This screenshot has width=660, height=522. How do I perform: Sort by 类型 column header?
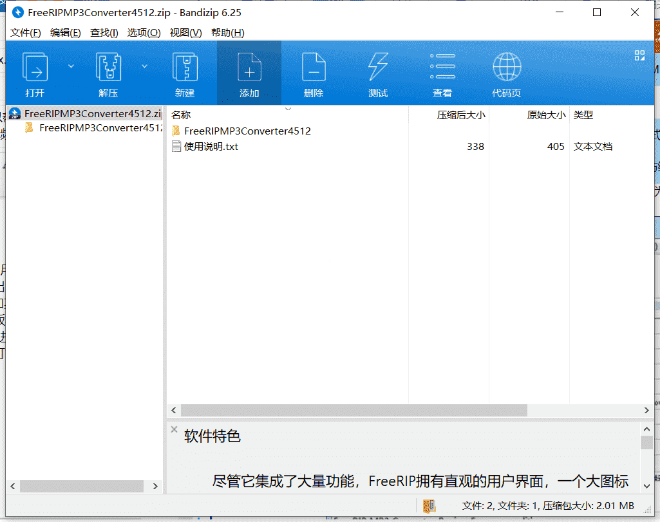(583, 115)
